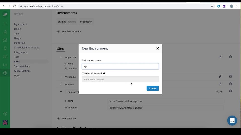Image resolution: width=241 pixels, height=135 pixels.
Task: Expand the Amazon site entry
Action: 61,84
